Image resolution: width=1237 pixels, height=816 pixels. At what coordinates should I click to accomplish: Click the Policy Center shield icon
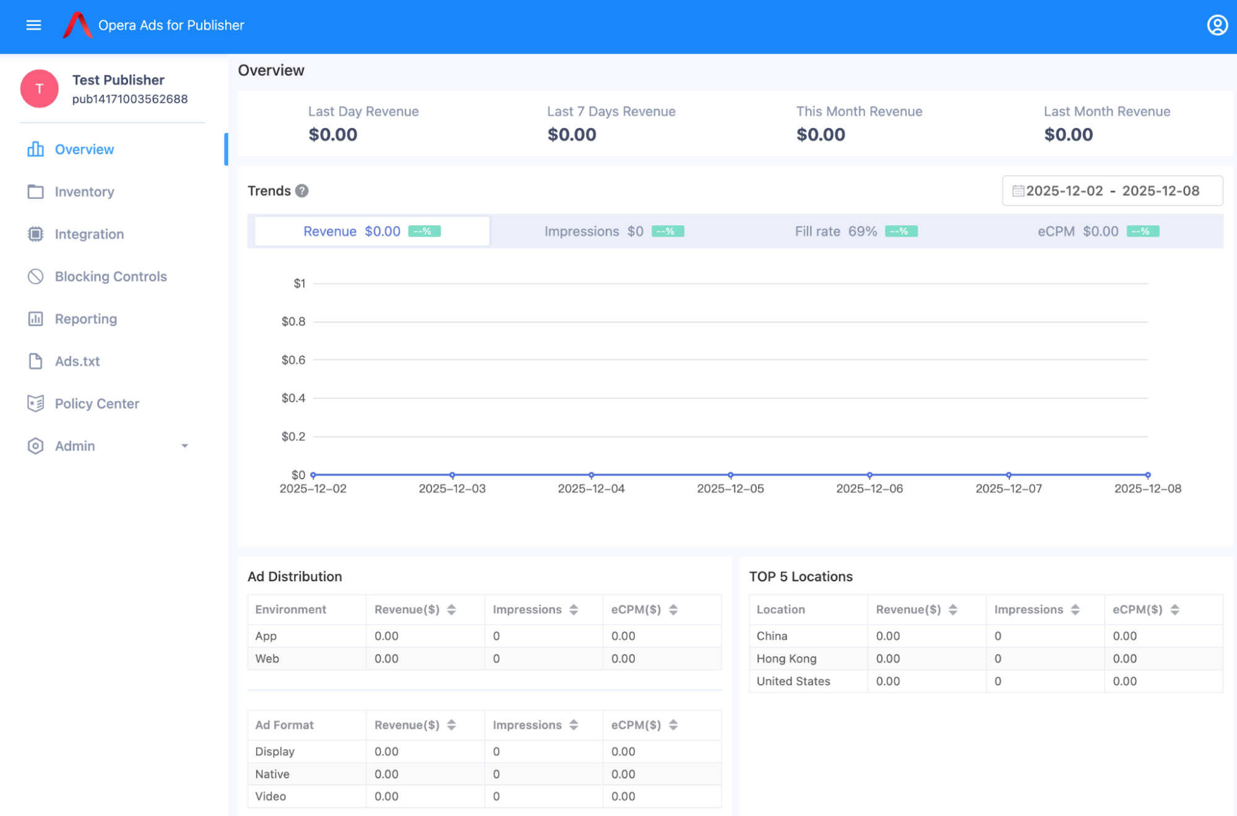point(35,404)
